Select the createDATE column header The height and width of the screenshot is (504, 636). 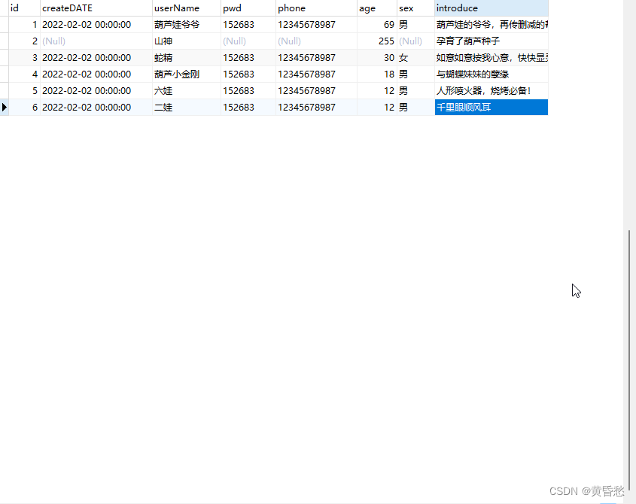(68, 8)
